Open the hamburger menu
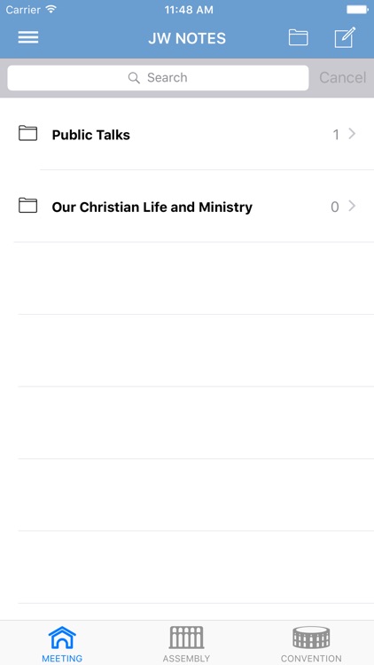The image size is (374, 665). (28, 38)
